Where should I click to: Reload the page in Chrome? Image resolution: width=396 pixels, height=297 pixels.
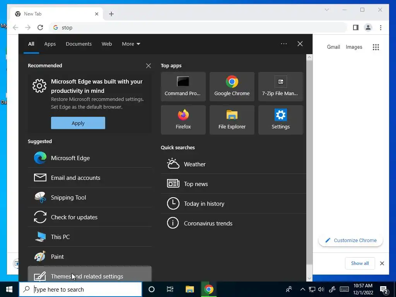40,27
